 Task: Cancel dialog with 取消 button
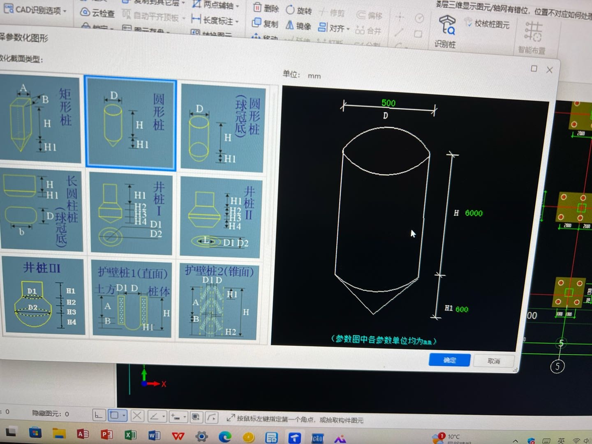(x=494, y=361)
